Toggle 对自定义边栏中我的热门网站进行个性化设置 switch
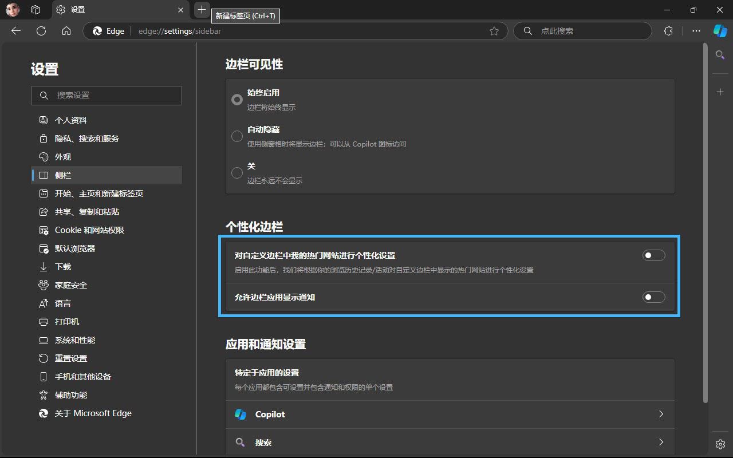Image resolution: width=733 pixels, height=458 pixels. click(x=653, y=255)
